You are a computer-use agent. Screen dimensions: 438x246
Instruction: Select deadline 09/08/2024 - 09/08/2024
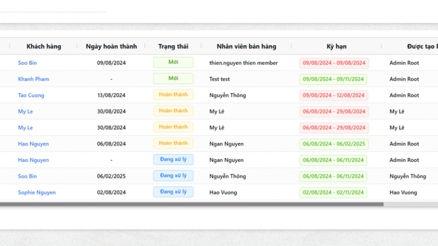[334, 63]
